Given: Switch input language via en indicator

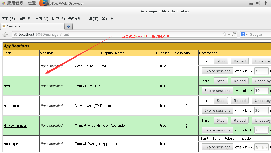Looking at the screenshot, I should pos(251,3).
